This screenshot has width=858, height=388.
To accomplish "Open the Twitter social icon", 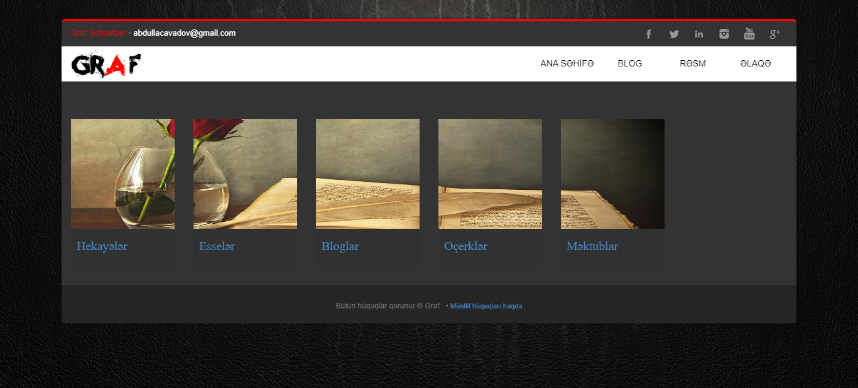I will click(674, 34).
